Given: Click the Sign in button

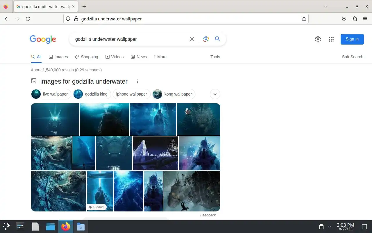Looking at the screenshot, I should tap(352, 39).
